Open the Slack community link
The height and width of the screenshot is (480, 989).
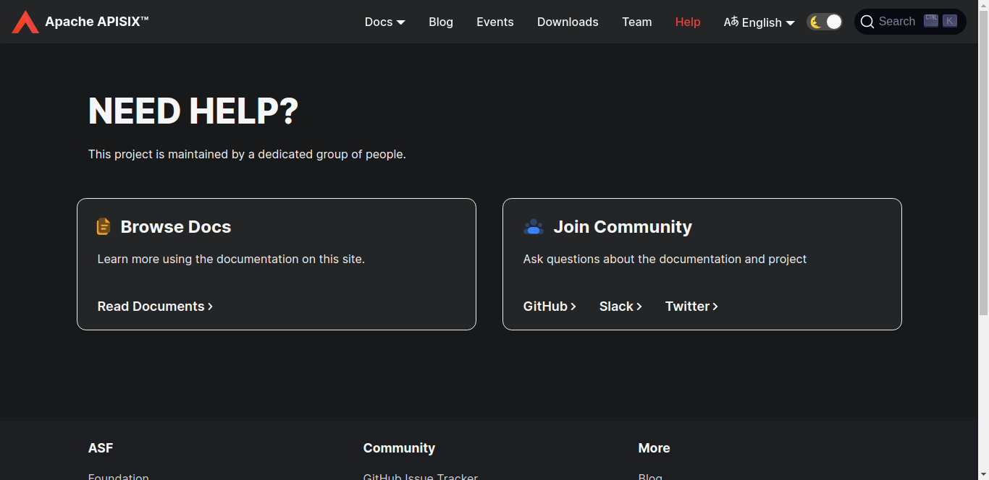pos(620,307)
